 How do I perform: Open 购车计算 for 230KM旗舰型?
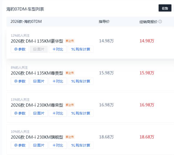pos(80,145)
